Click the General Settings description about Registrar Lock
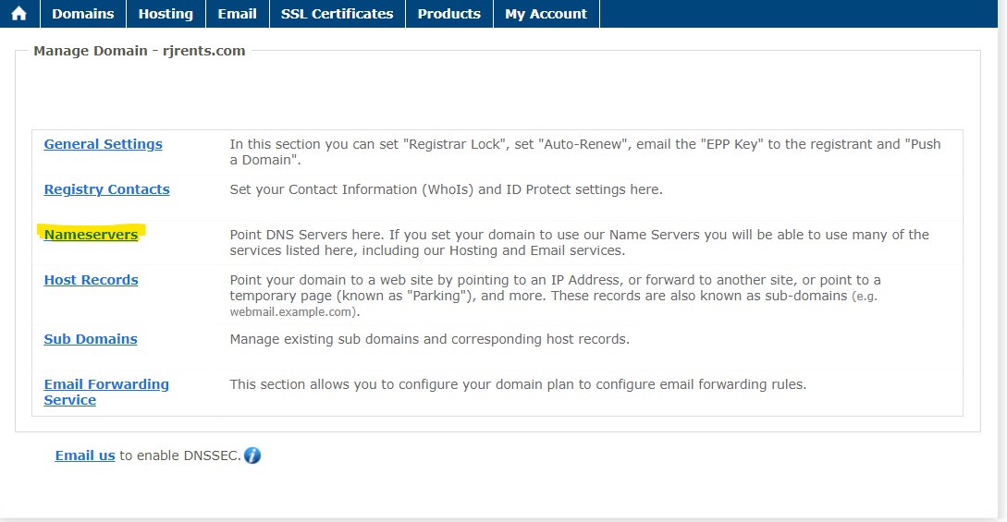The image size is (1007, 522). (585, 152)
